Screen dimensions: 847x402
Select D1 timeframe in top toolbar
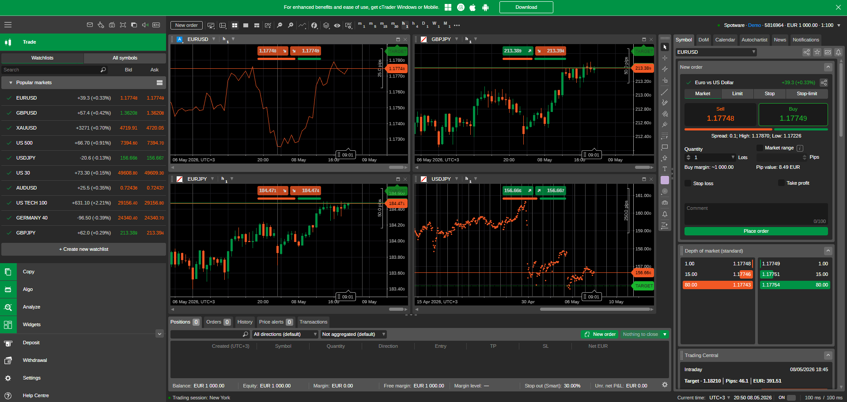point(425,25)
